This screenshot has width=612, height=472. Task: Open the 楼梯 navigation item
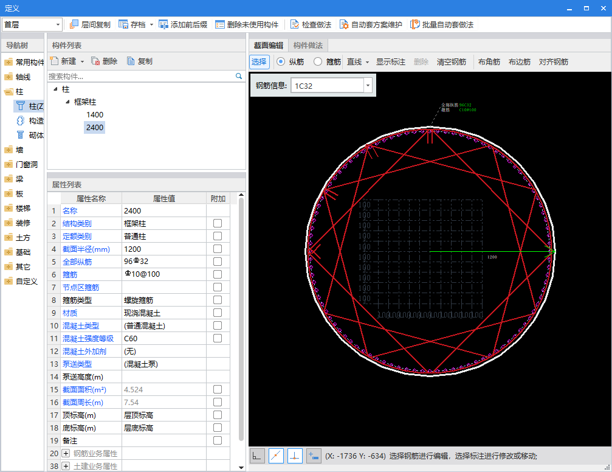click(23, 208)
